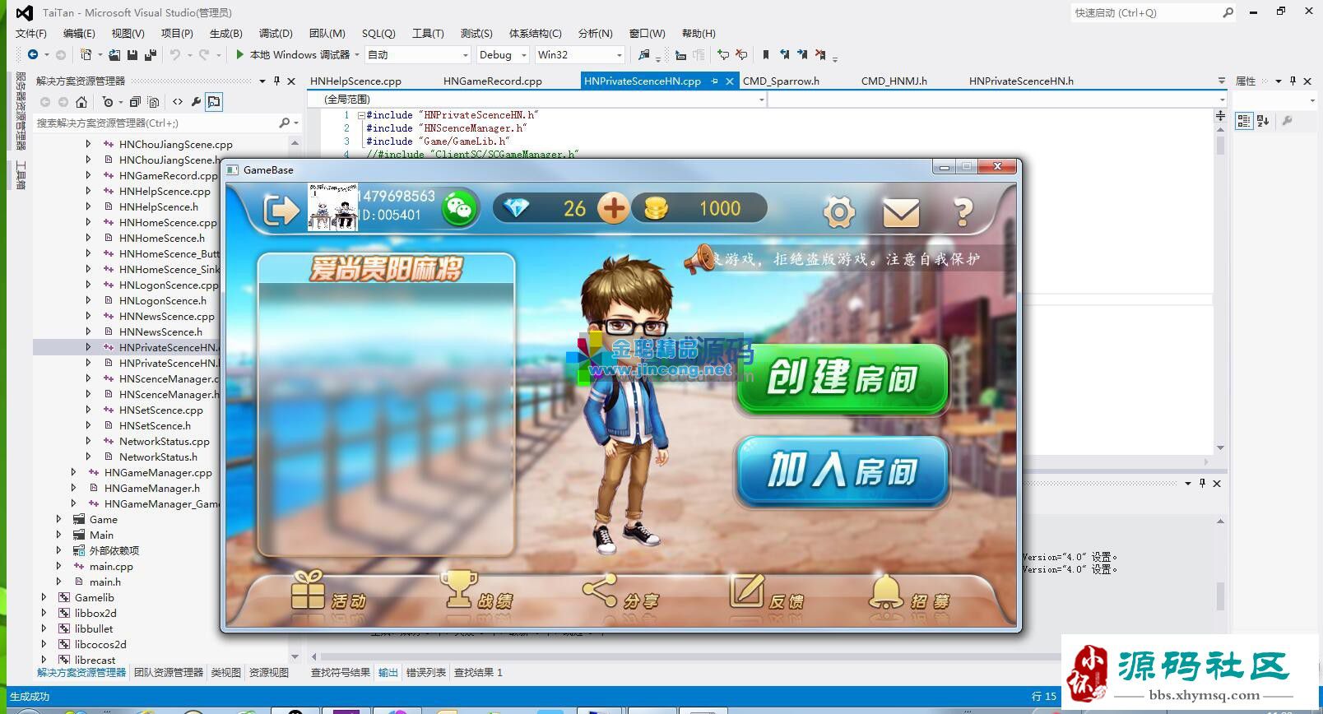This screenshot has height=714, width=1323.
Task: Expand the HNGameManager.cpp node
Action: (73, 472)
